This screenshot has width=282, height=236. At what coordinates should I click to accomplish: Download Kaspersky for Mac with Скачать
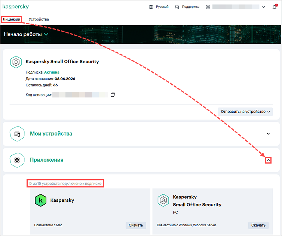[x=136, y=225]
